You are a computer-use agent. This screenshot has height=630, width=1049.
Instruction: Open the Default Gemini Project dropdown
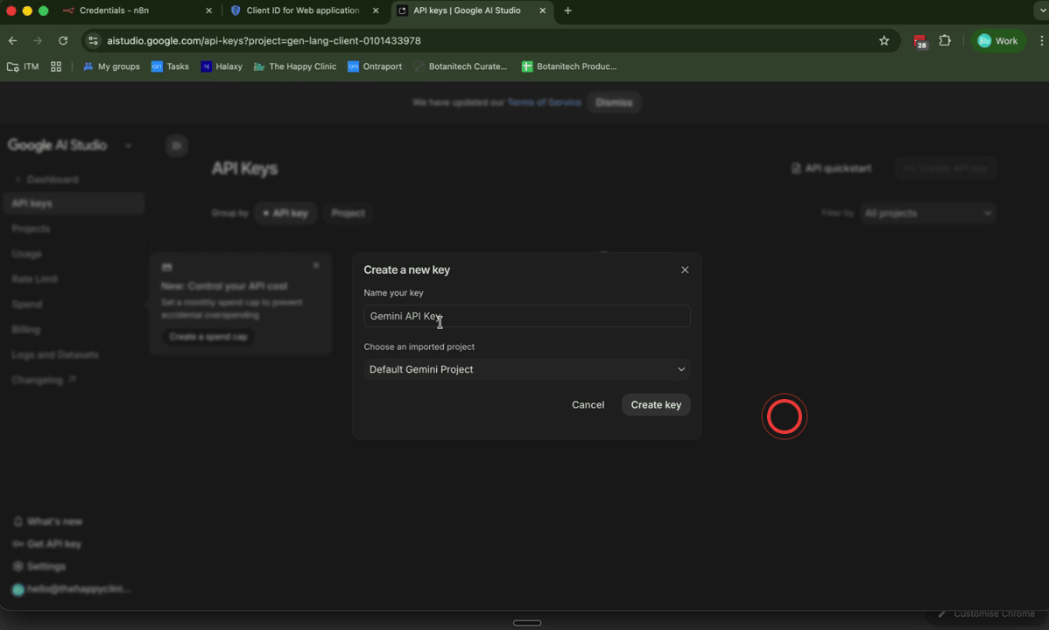[x=526, y=369]
